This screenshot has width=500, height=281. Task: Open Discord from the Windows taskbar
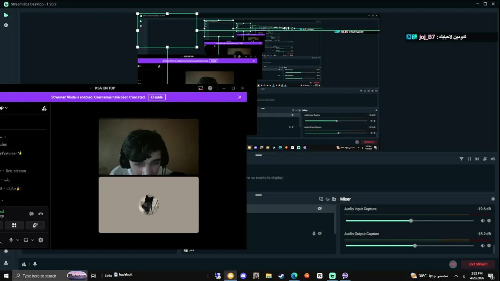coord(243,276)
